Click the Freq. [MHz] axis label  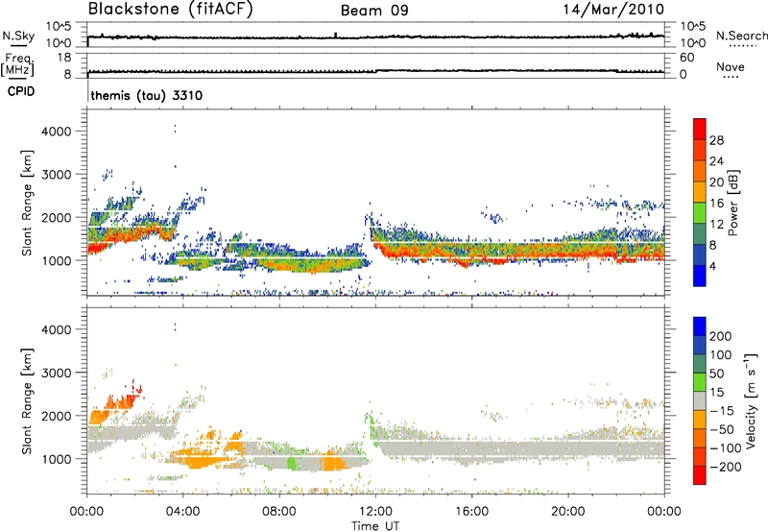click(x=18, y=65)
